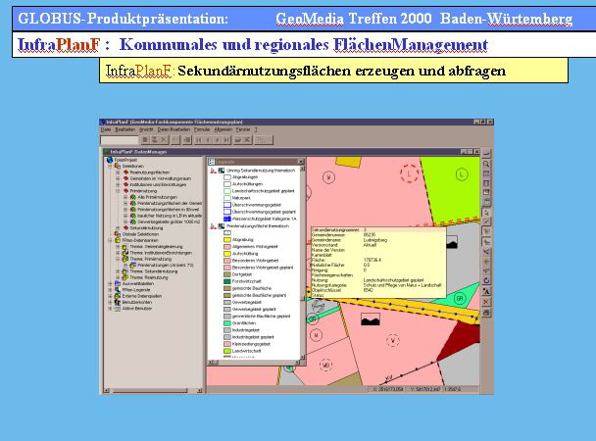Expand the Auswahltabellen node
This screenshot has width=596, height=441.
[x=110, y=284]
